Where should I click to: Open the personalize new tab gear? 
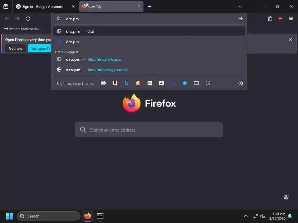[x=286, y=197]
